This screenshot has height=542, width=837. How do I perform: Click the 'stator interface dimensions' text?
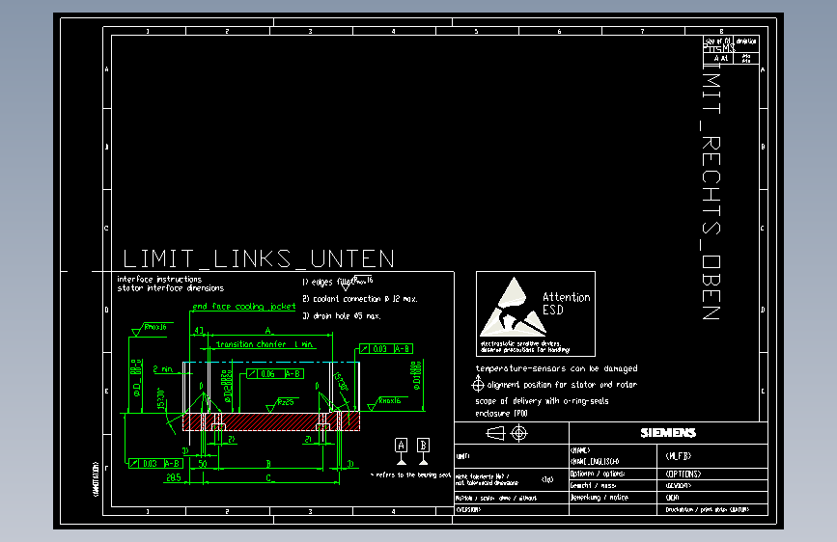point(171,288)
